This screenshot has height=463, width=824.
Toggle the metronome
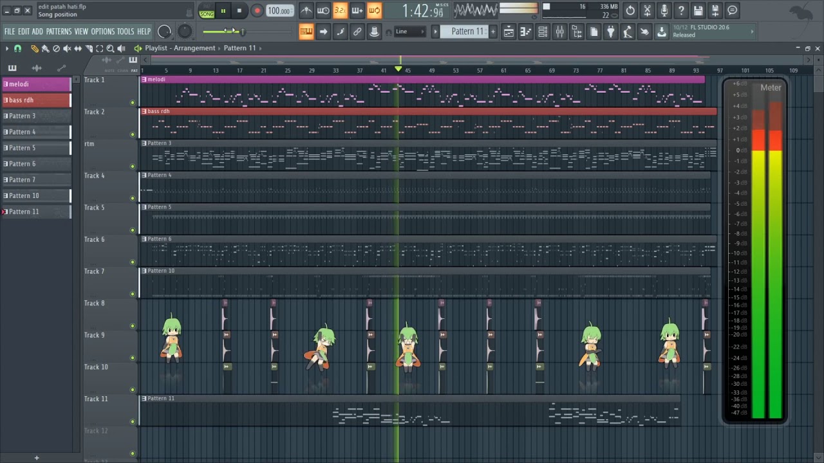coord(306,10)
